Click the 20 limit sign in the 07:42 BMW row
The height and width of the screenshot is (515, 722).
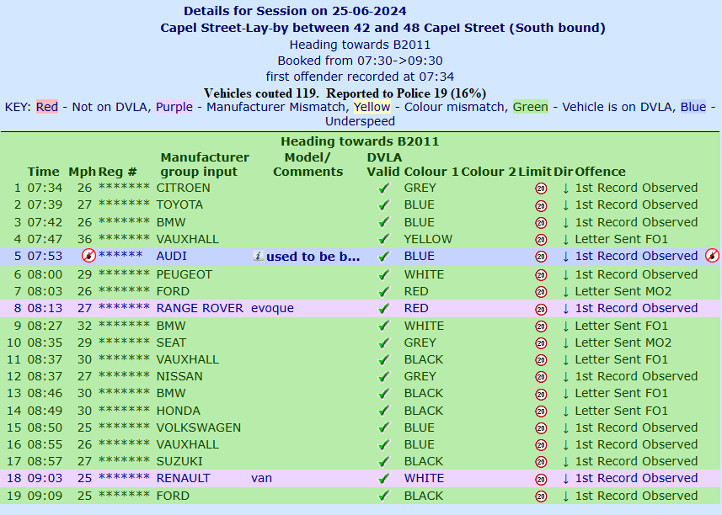(x=541, y=223)
